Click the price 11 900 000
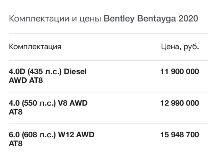The image size is (208, 155). 180,71
